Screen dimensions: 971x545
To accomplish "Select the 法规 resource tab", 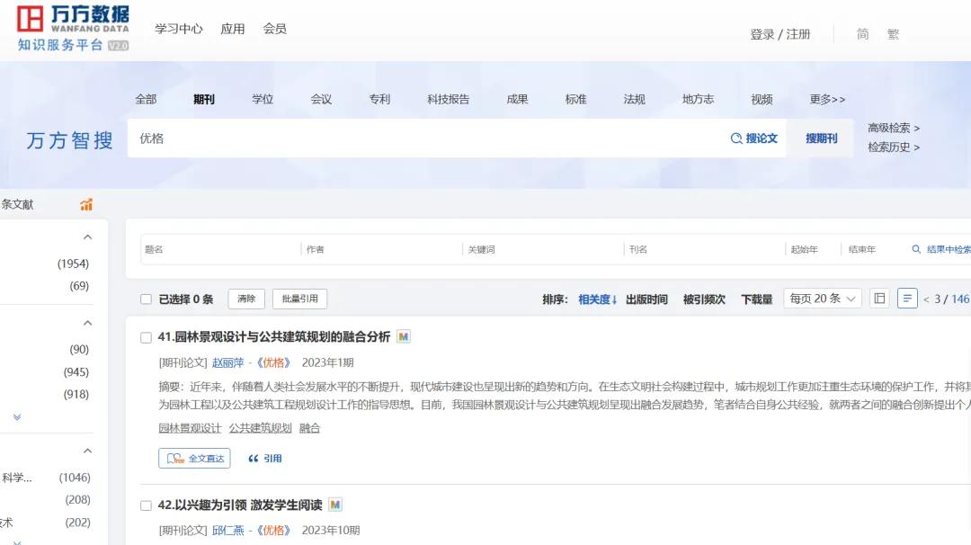I will pyautogui.click(x=634, y=99).
